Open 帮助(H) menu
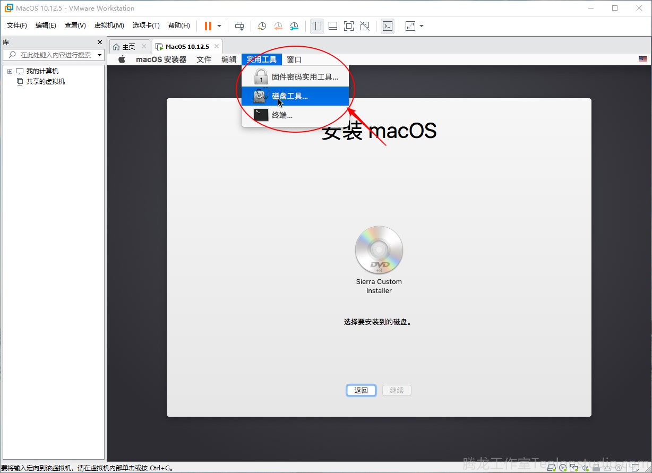Image resolution: width=652 pixels, height=473 pixels. 179,25
